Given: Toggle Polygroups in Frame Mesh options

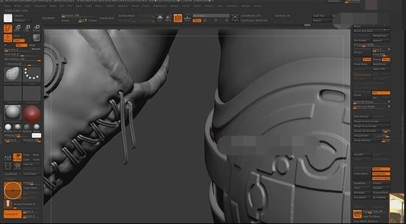Looking at the screenshot, I should tap(381, 173).
